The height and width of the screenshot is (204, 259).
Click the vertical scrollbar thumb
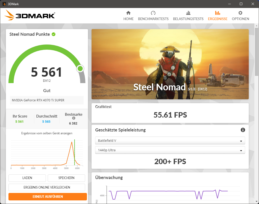pos(256,51)
